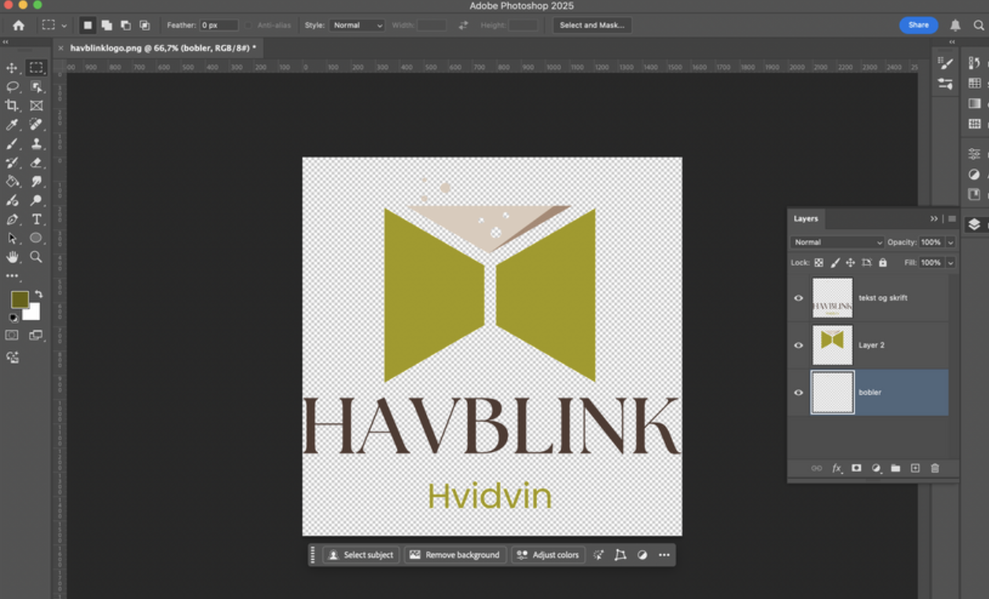Toggle Lock image pixels
989x599 pixels.
tap(835, 263)
